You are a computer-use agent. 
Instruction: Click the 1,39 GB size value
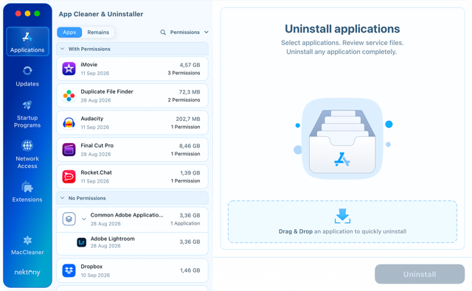[x=190, y=173]
